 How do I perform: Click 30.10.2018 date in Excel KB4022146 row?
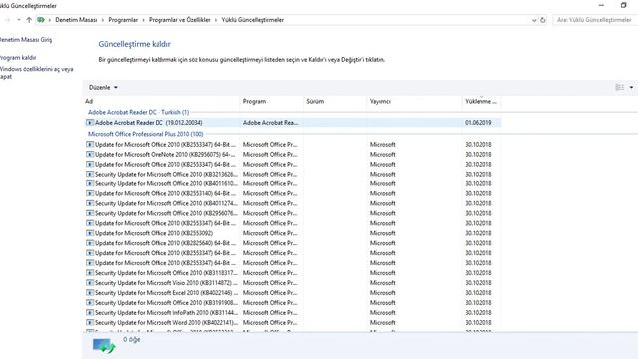478,292
